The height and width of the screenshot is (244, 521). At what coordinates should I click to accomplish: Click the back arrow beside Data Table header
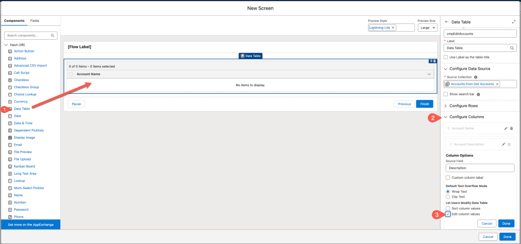(447, 22)
